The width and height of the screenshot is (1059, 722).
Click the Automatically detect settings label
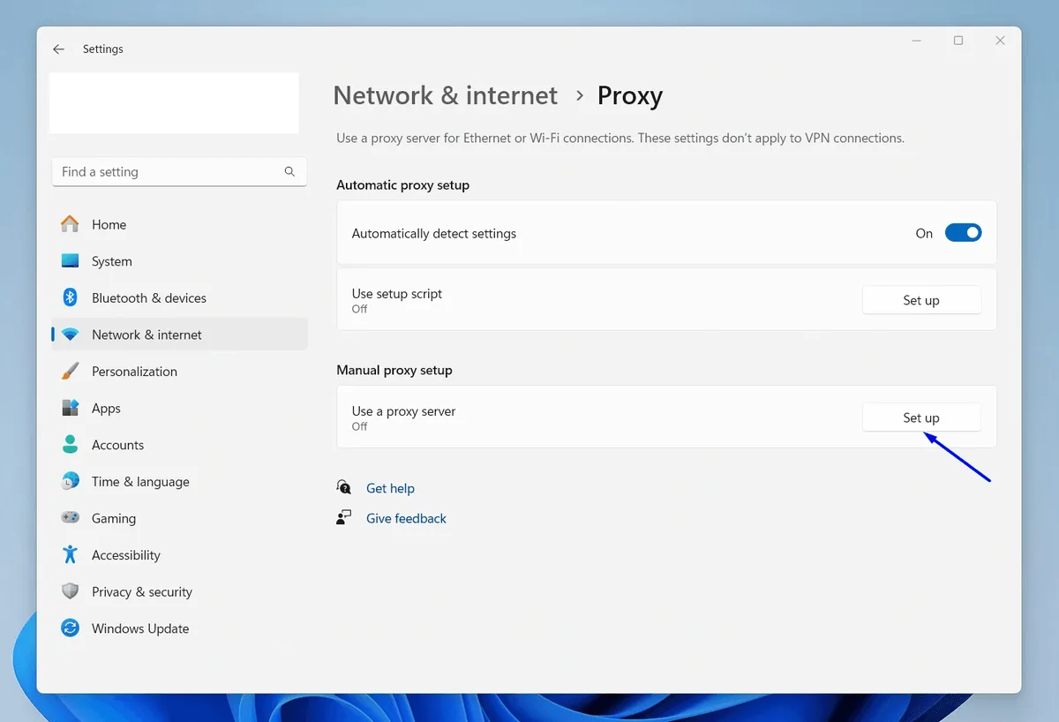click(434, 234)
